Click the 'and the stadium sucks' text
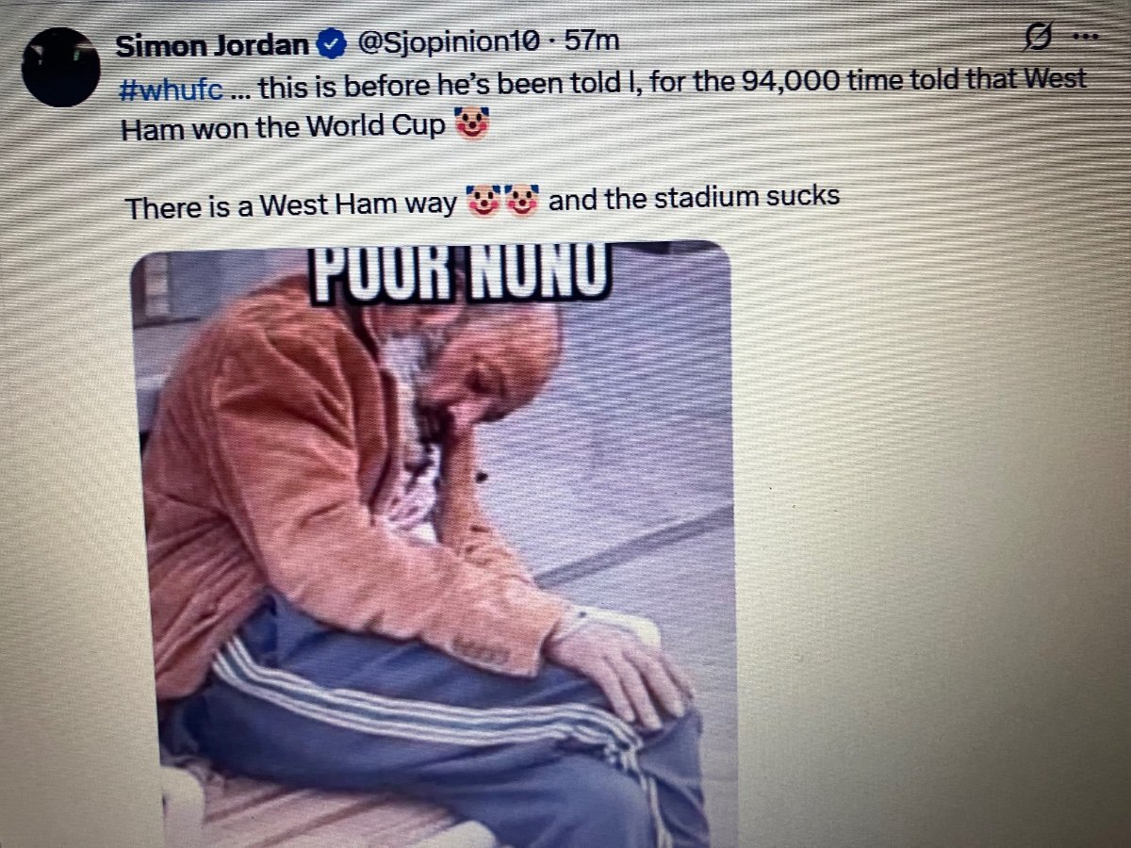 (694, 199)
